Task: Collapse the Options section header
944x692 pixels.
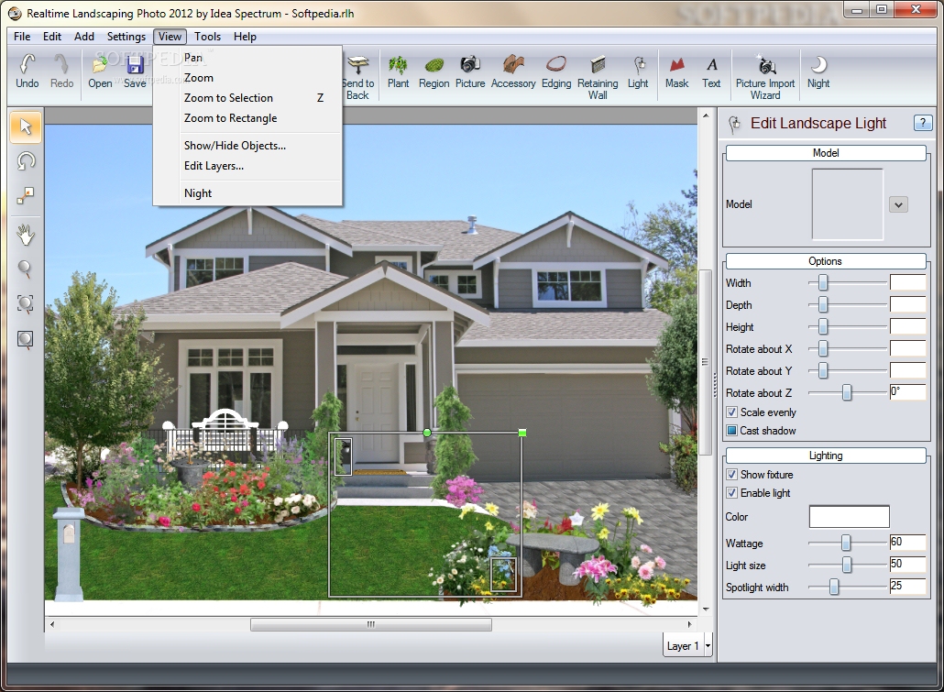Action: [826, 261]
